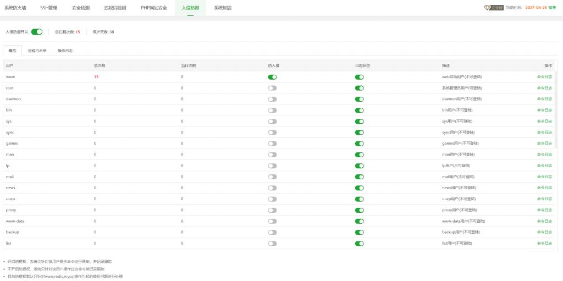This screenshot has width=563, height=281.
Task: Open 命令日志 for the www user
Action: [544, 77]
